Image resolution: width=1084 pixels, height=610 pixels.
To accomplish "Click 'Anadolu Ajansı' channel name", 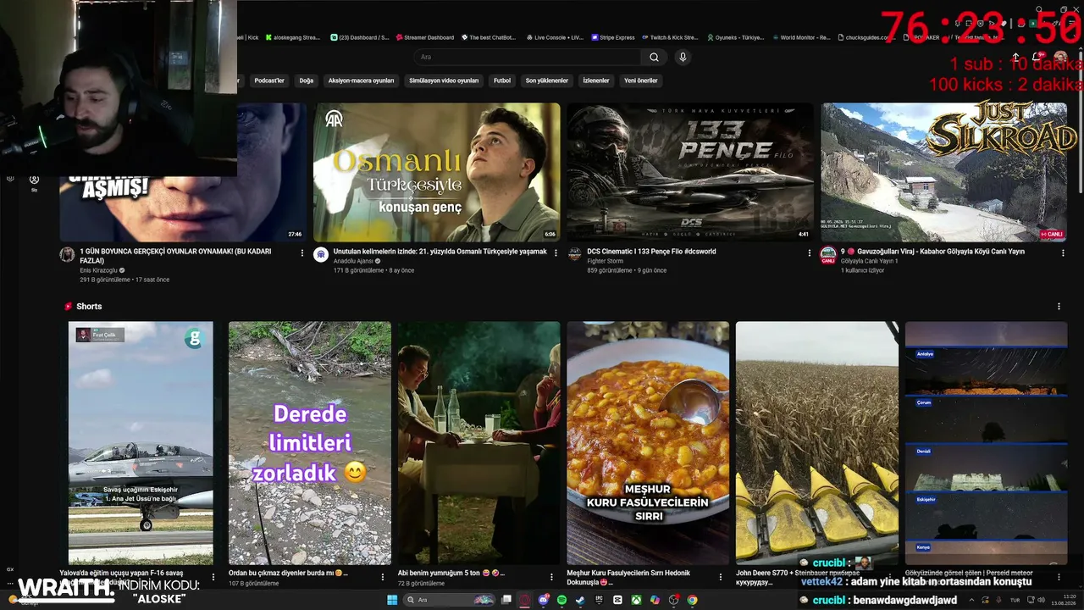I will tap(354, 261).
